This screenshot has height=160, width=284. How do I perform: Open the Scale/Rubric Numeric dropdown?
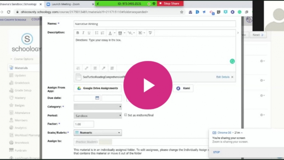(98, 133)
